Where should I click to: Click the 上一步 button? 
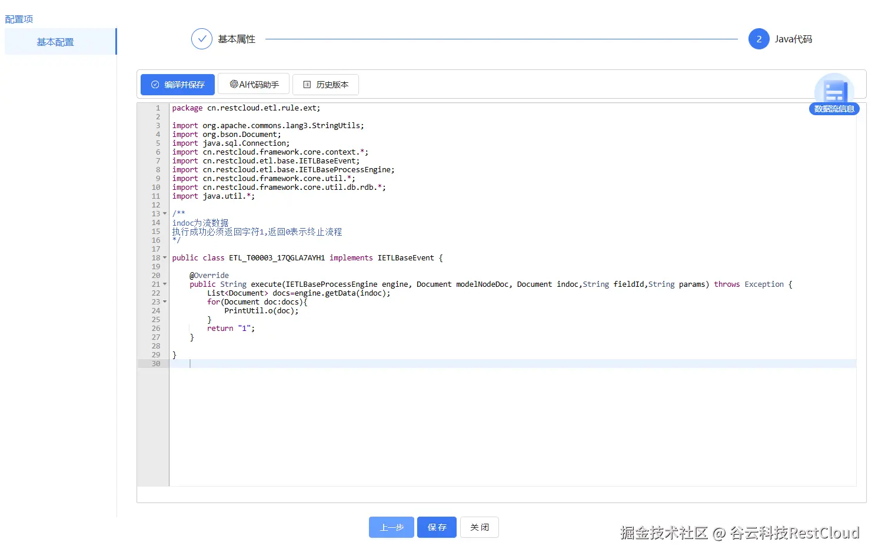[391, 527]
